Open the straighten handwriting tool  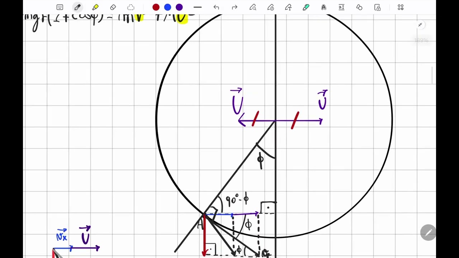click(271, 7)
